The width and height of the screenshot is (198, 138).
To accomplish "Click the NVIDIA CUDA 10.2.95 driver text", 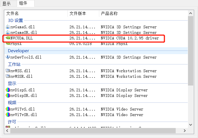I will (130, 38).
